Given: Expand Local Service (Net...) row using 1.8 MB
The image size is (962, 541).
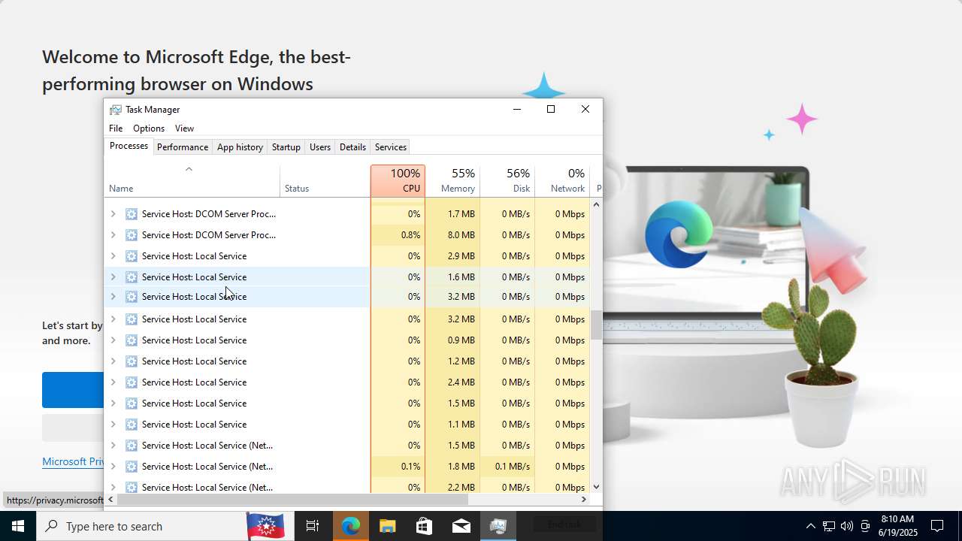Looking at the screenshot, I should pyautogui.click(x=113, y=467).
